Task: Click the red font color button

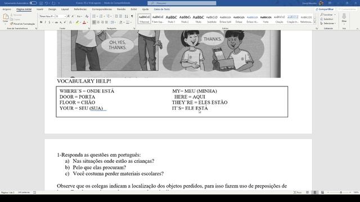Action: [84, 22]
